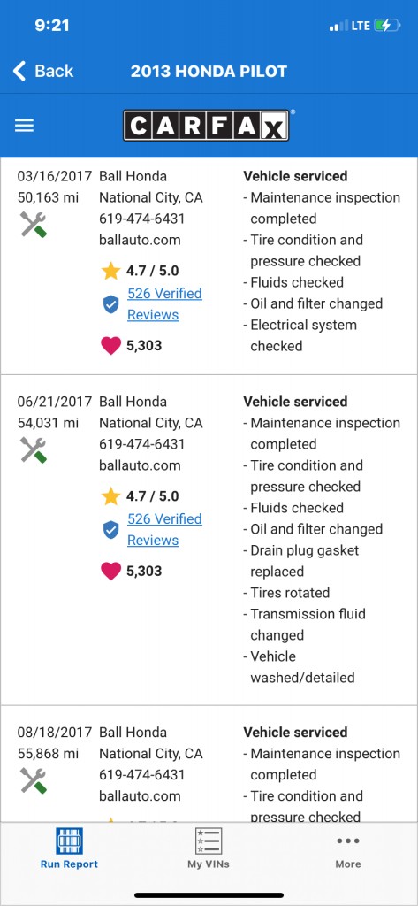The height and width of the screenshot is (906, 418).
Task: Go Back to previous screen
Action: coord(43,71)
